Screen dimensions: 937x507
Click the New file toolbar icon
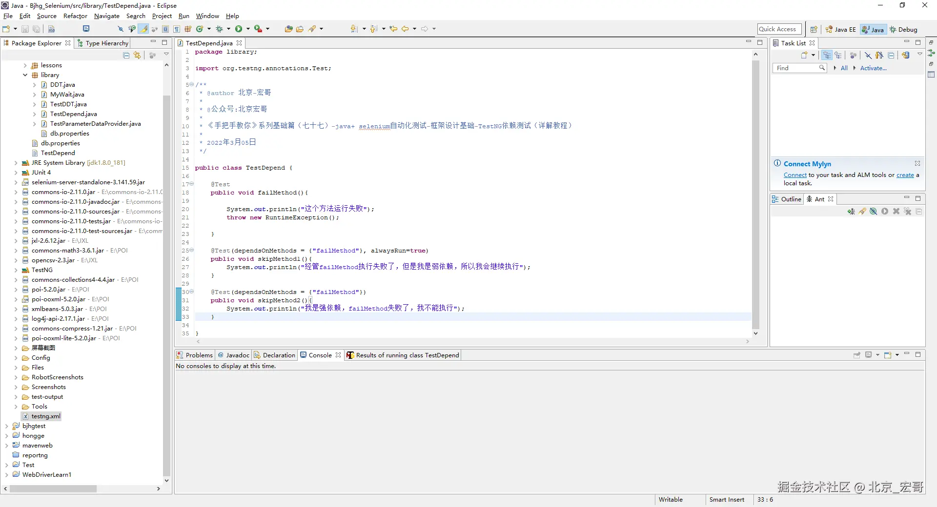click(x=6, y=29)
